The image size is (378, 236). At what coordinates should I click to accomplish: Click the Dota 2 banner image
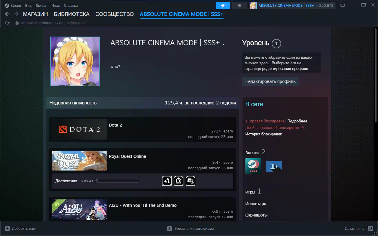[x=79, y=129]
